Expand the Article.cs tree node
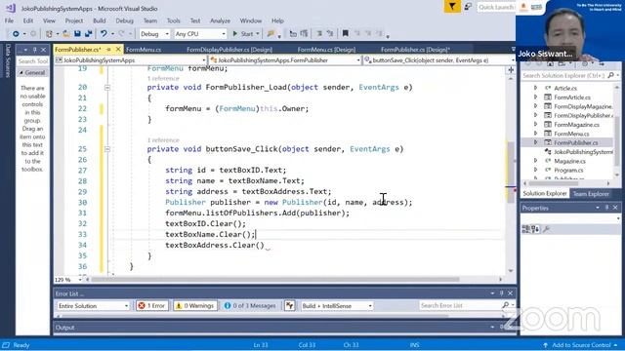The width and height of the screenshot is (625, 351). point(535,88)
